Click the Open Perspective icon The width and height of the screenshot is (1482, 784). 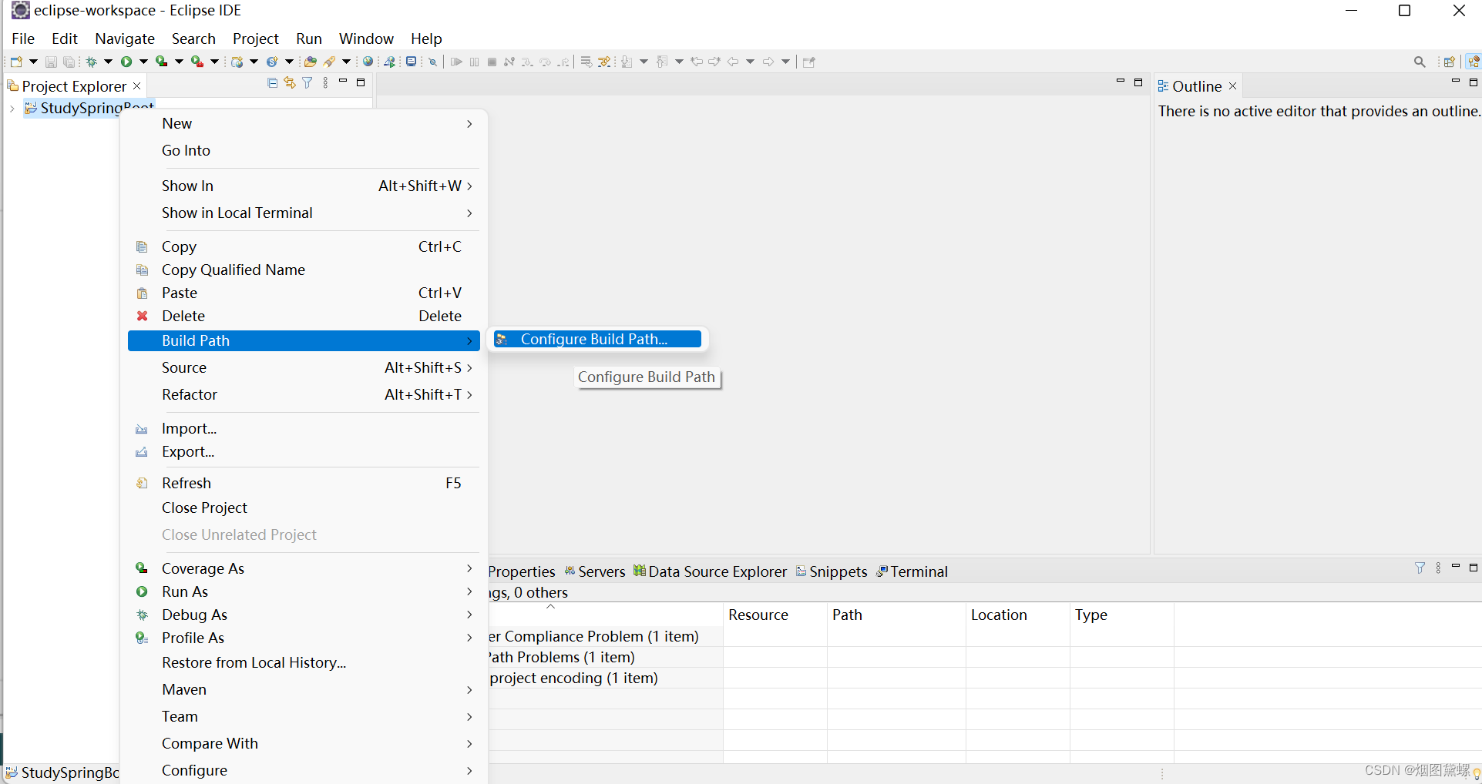1449,62
